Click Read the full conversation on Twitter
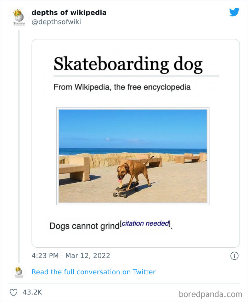 (94, 272)
